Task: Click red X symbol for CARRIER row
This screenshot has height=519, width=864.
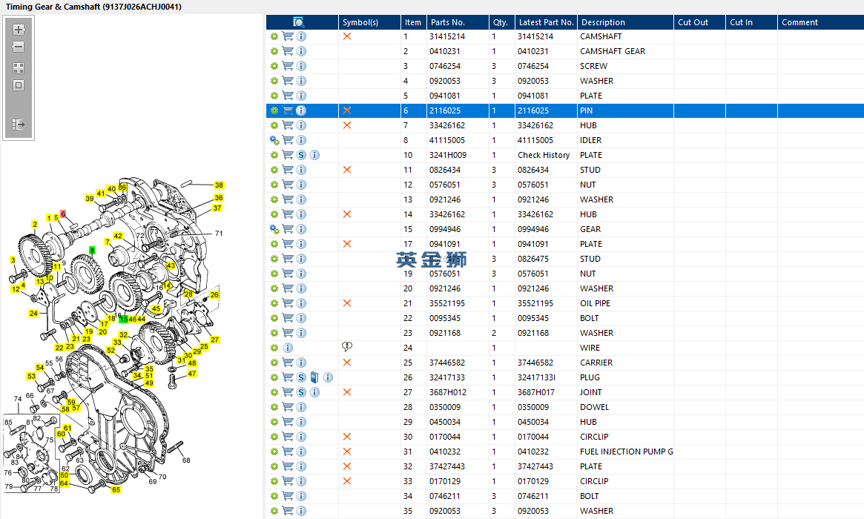Action: 346,363
